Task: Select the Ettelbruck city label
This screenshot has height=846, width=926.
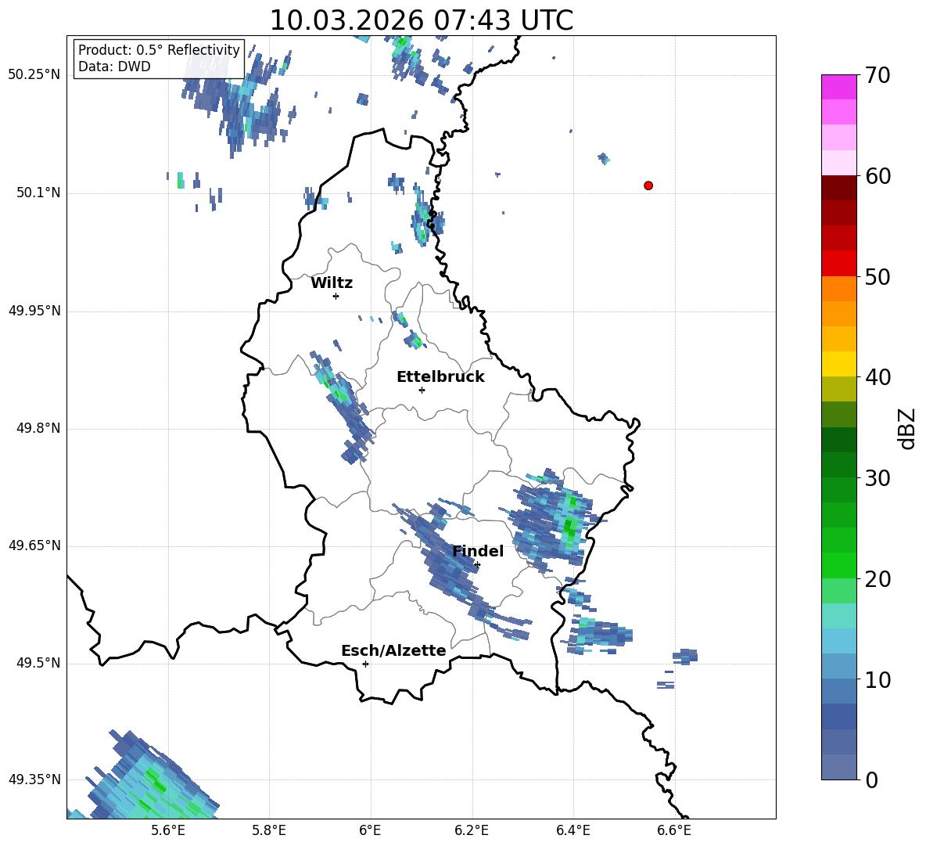Action: pyautogui.click(x=440, y=377)
